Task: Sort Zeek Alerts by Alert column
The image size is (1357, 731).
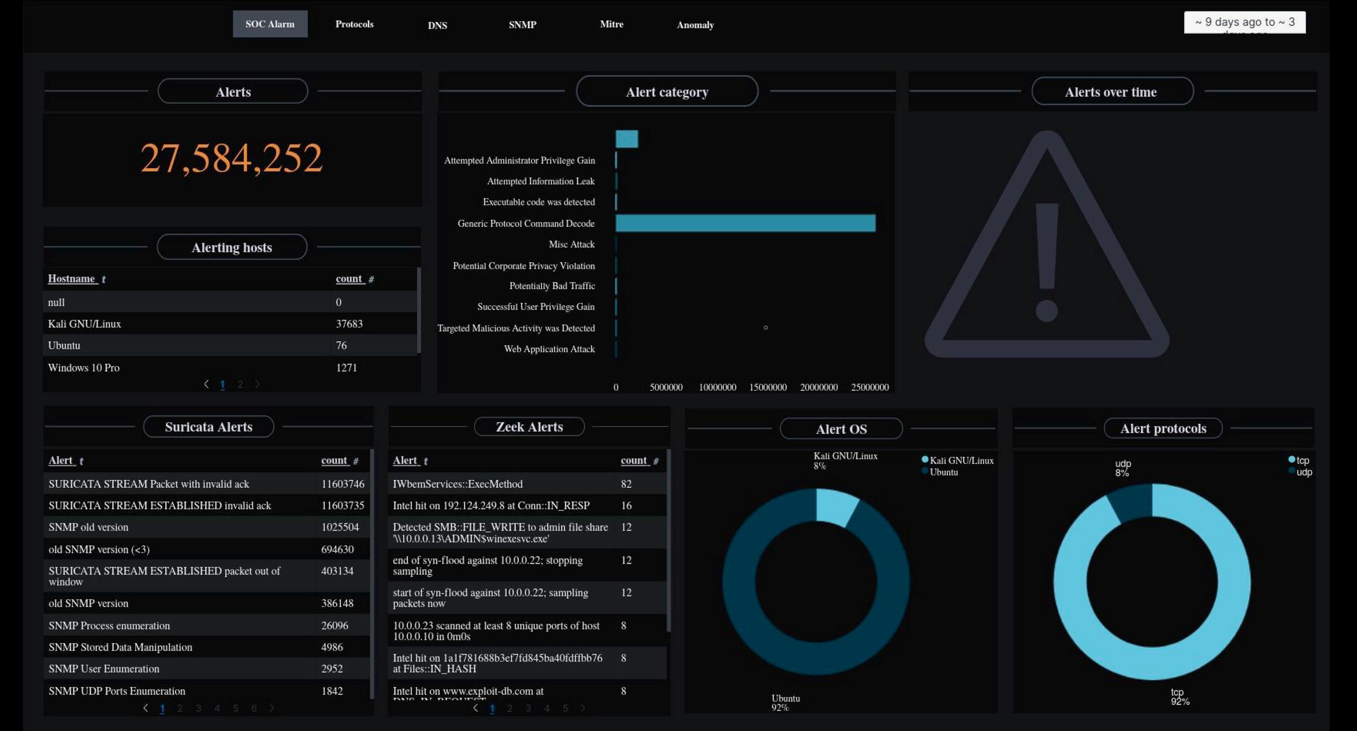Action: point(404,460)
